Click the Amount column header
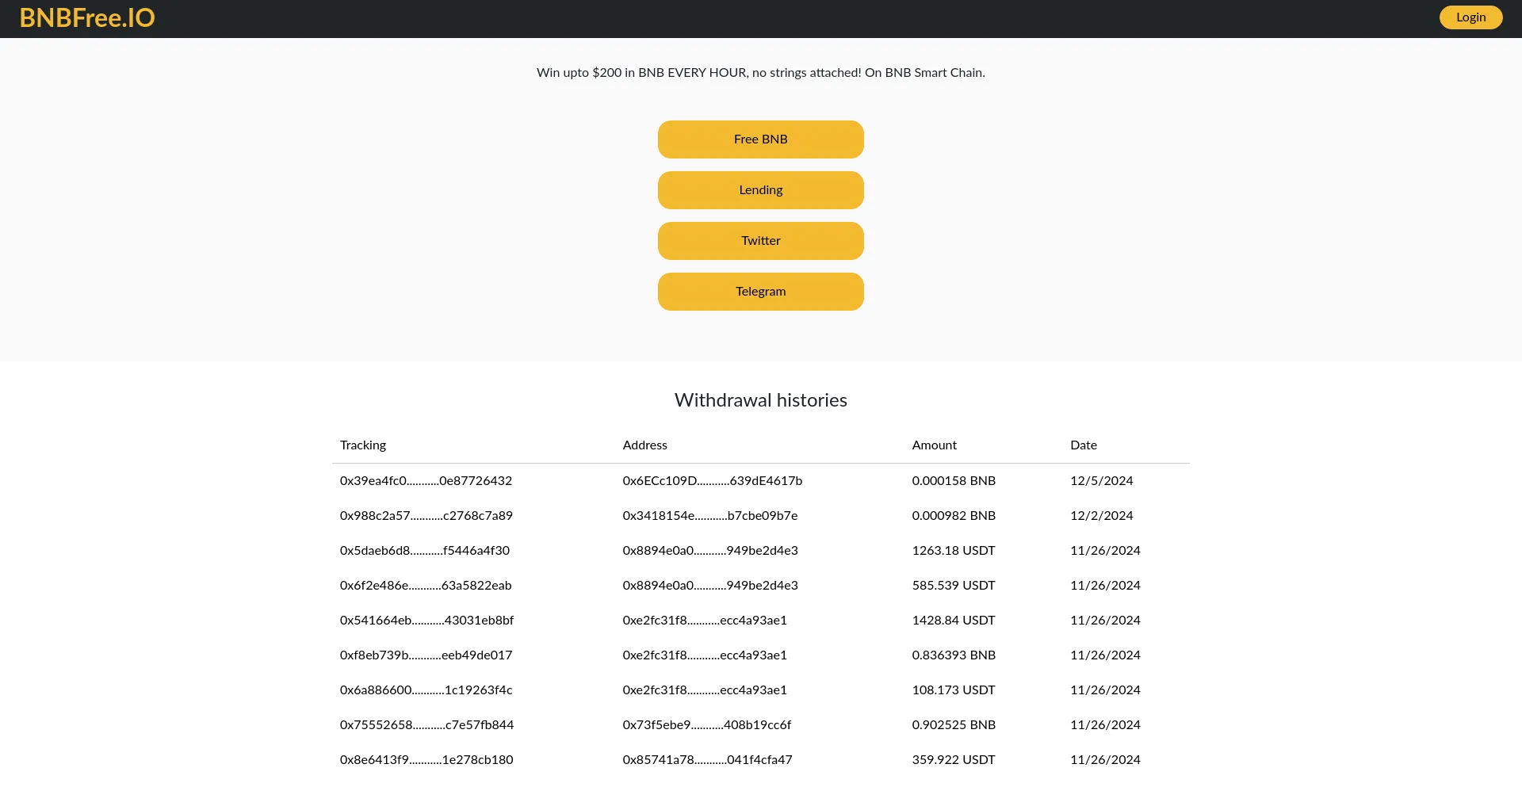Viewport: 1522px width, 787px height. pos(934,445)
